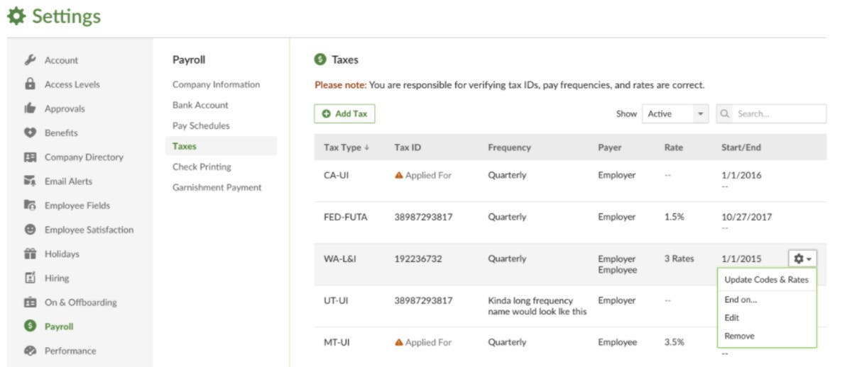This screenshot has width=852, height=367.
Task: Click the Settings gear icon in header
Action: [16, 16]
